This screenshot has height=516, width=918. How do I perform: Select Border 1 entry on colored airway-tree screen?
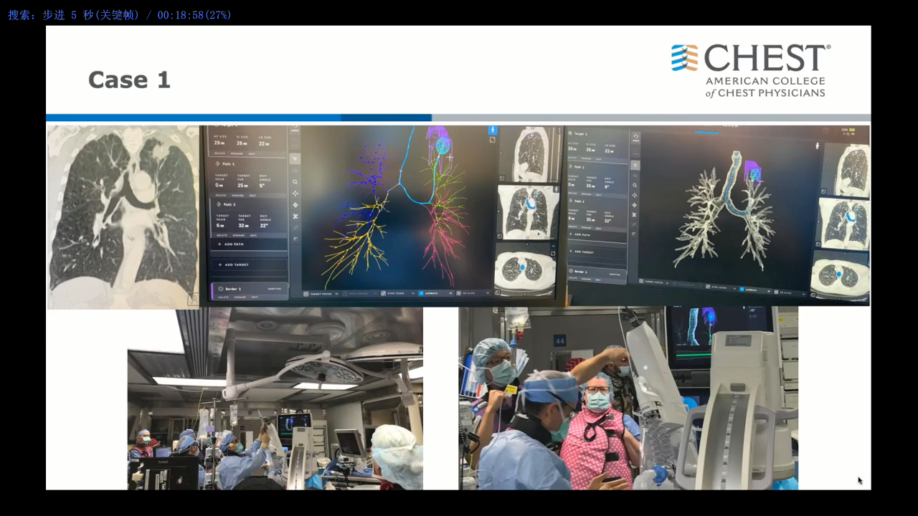[250, 291]
